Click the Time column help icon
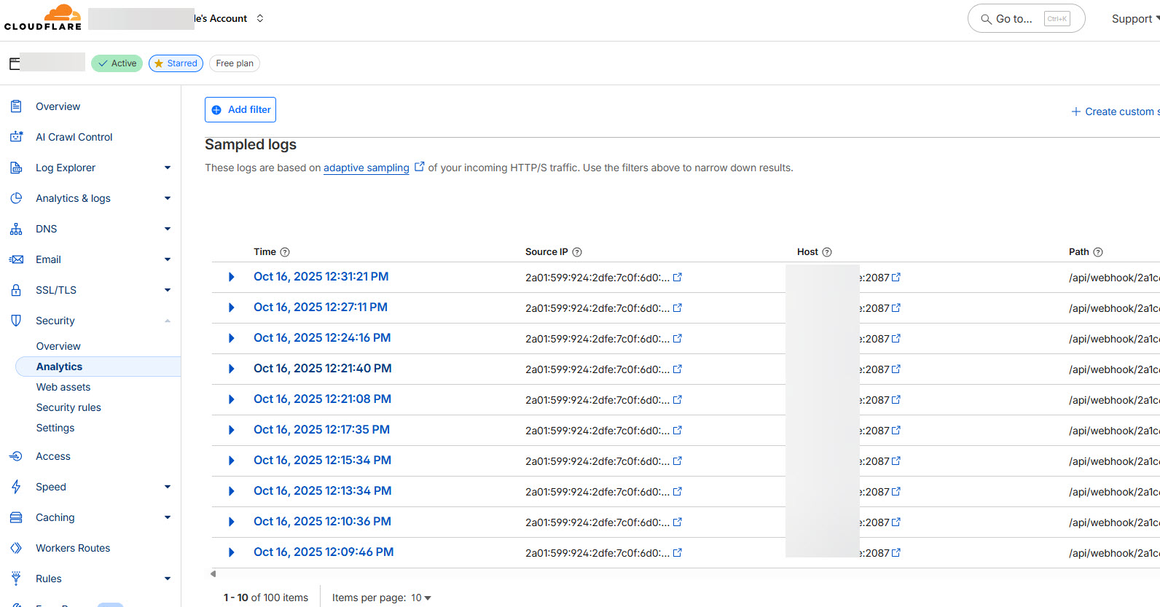 (285, 252)
